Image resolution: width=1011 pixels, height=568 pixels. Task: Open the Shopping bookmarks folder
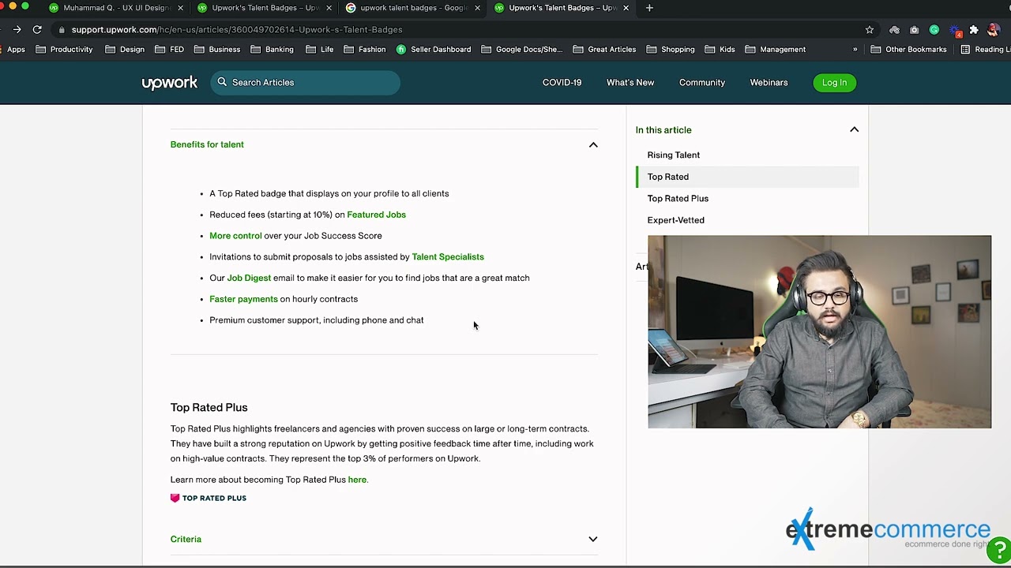pos(671,49)
